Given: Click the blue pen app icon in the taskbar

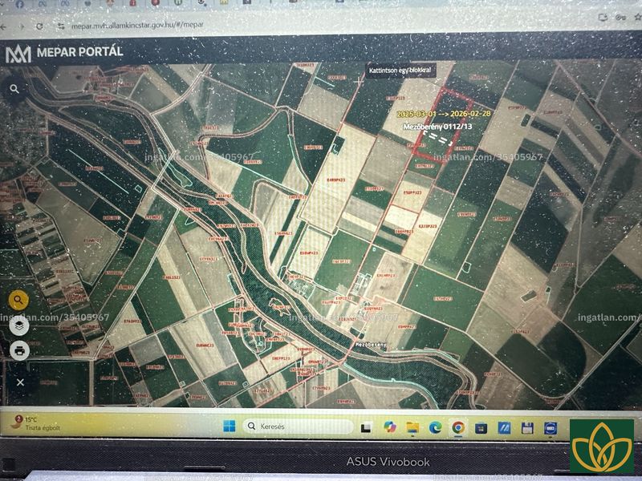Looking at the screenshot, I should pyautogui.click(x=504, y=428).
